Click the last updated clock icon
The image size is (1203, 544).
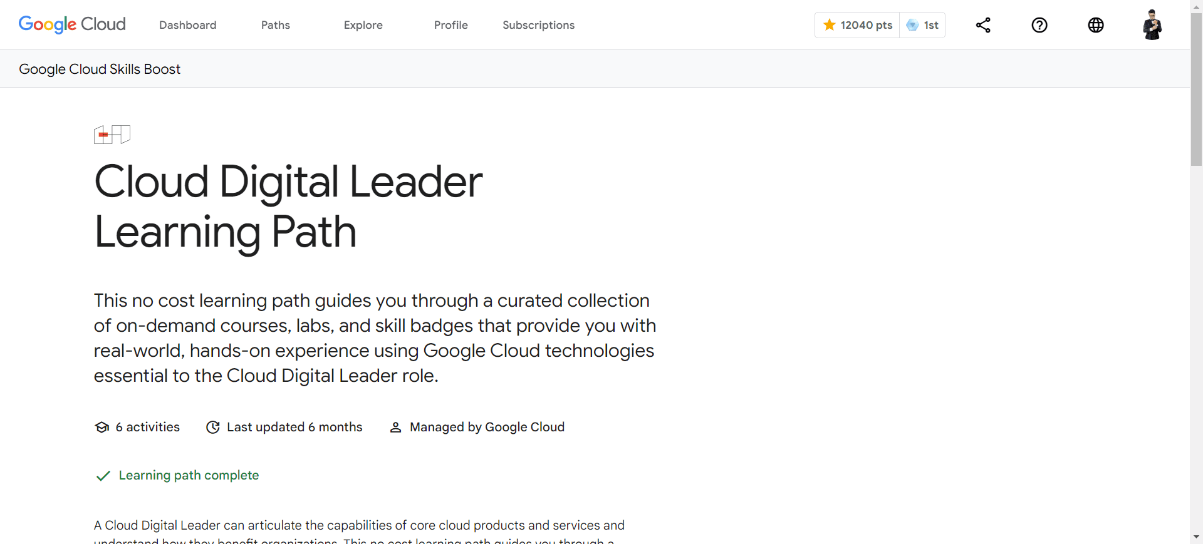click(213, 427)
